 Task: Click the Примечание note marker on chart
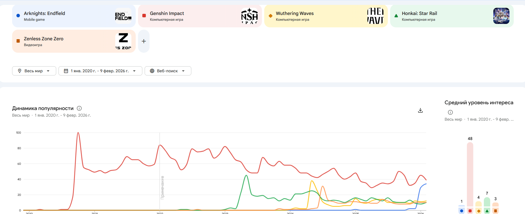163,187
